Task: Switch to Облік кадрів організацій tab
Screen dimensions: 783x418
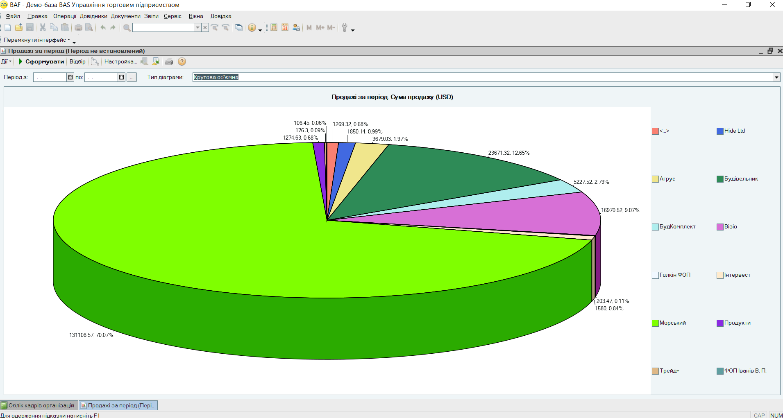Action: (x=39, y=405)
